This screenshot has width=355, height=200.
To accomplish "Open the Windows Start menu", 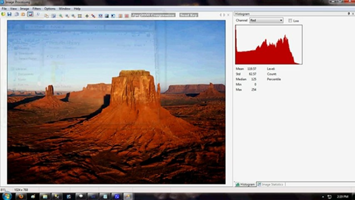I will click(7, 196).
